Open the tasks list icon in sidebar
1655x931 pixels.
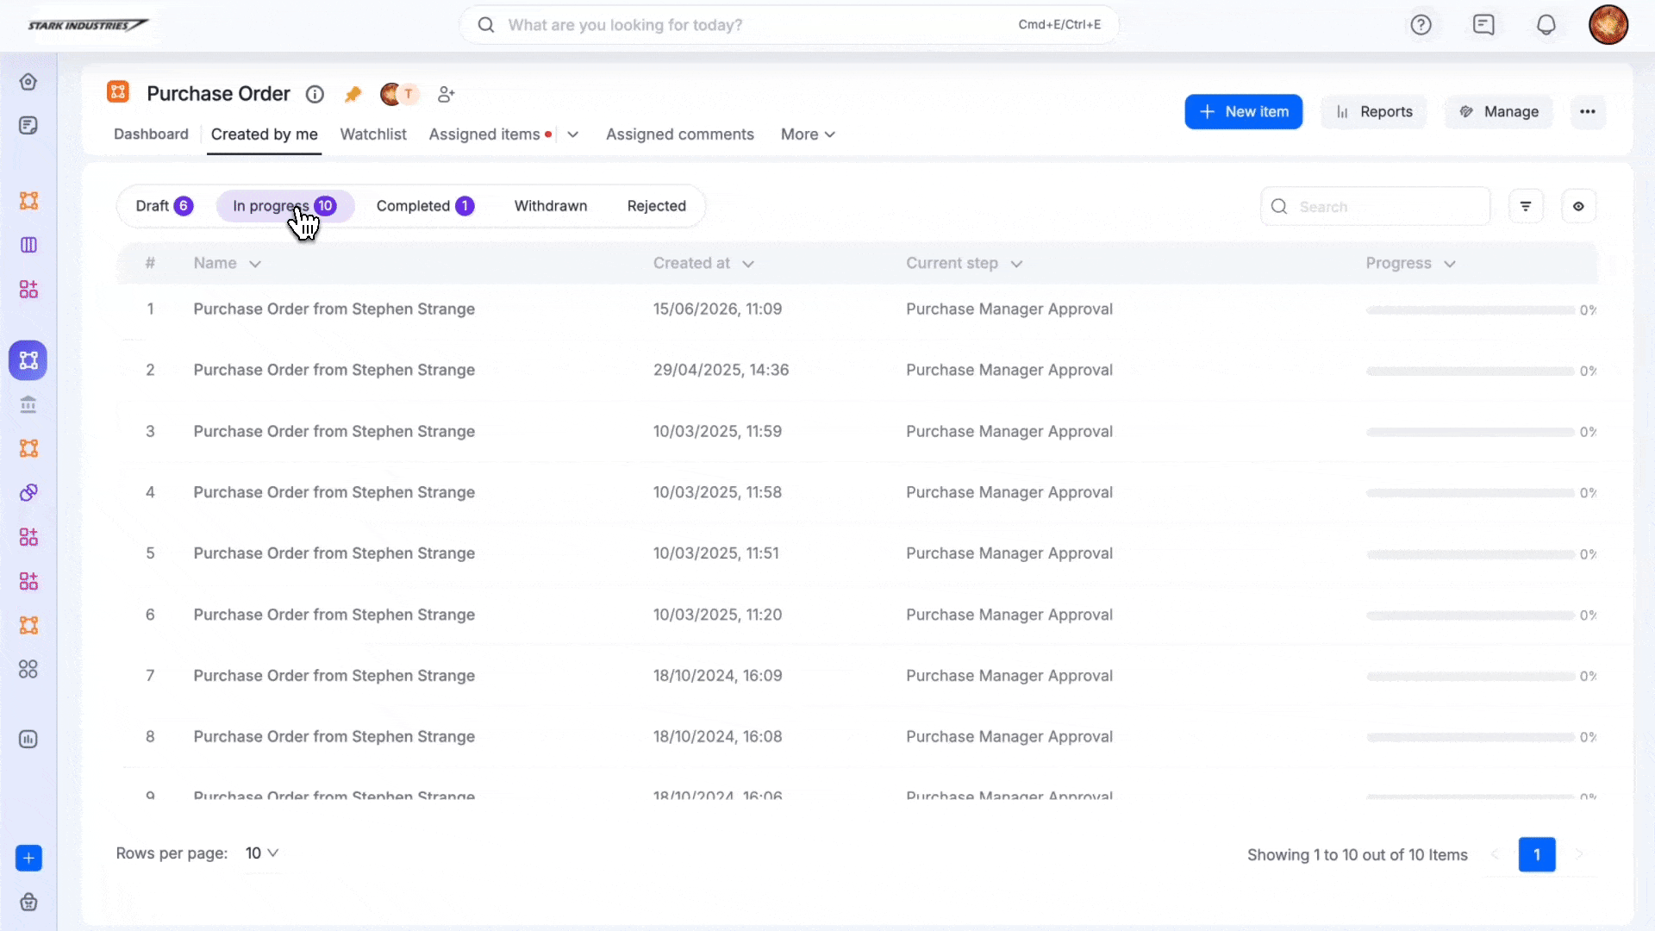pos(28,126)
